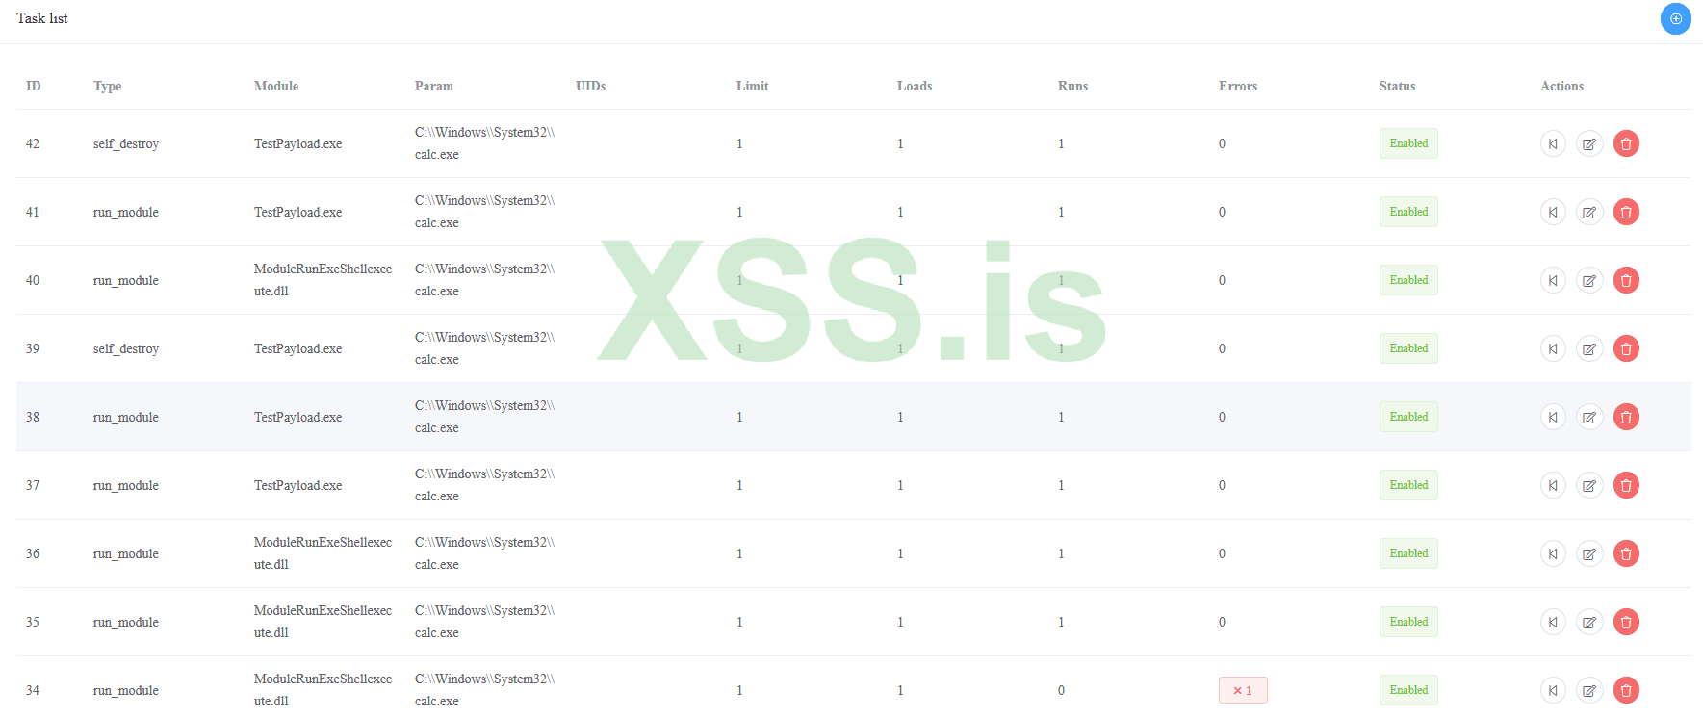Click 'run_module' type in task 37's row
This screenshot has width=1703, height=717.
coord(126,485)
